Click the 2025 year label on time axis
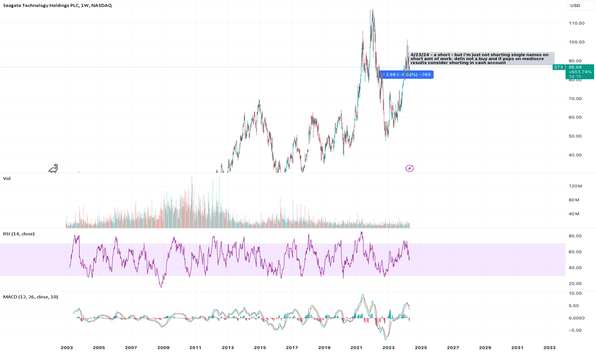596x352 pixels. tap(421, 348)
